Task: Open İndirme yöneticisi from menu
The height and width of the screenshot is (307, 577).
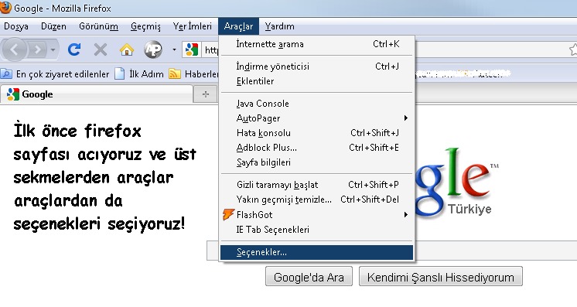Action: tap(317, 67)
